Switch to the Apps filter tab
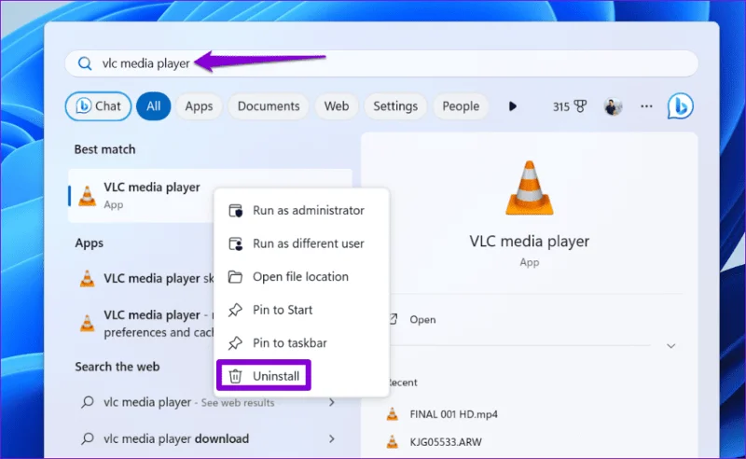This screenshot has width=746, height=459. pos(199,106)
